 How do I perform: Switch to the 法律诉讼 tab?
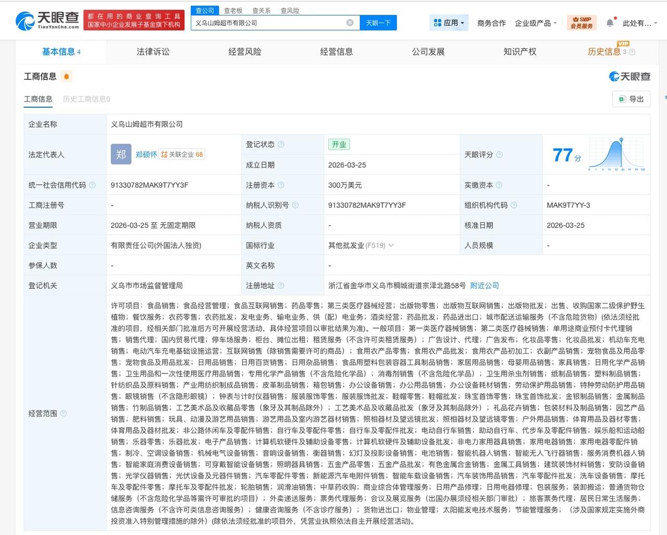[152, 52]
